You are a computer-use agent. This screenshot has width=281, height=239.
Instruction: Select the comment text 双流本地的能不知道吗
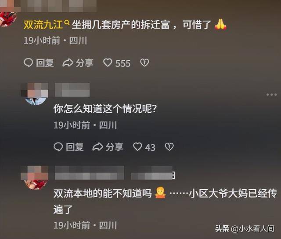102,194
